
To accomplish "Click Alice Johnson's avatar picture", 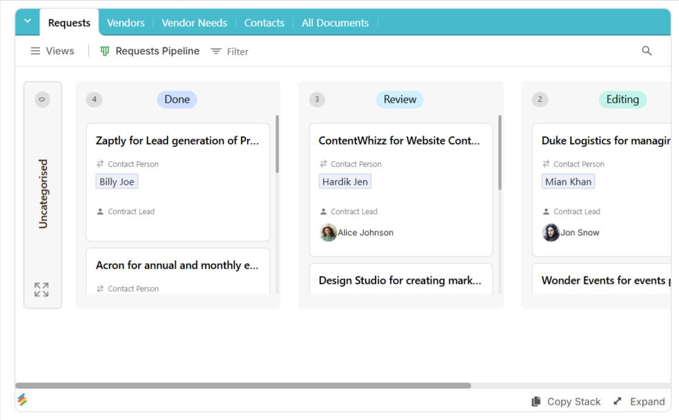I will 328,233.
